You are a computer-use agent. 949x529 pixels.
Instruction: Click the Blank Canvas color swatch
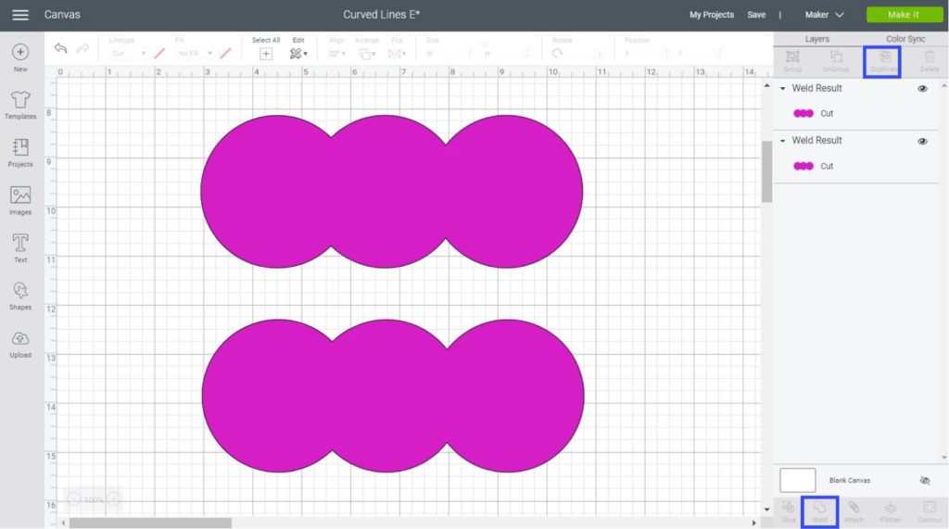coord(797,480)
